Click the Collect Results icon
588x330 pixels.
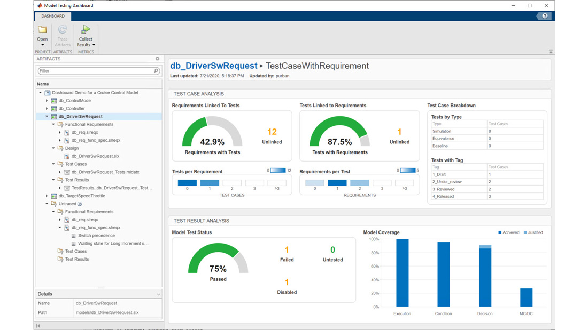tap(86, 30)
